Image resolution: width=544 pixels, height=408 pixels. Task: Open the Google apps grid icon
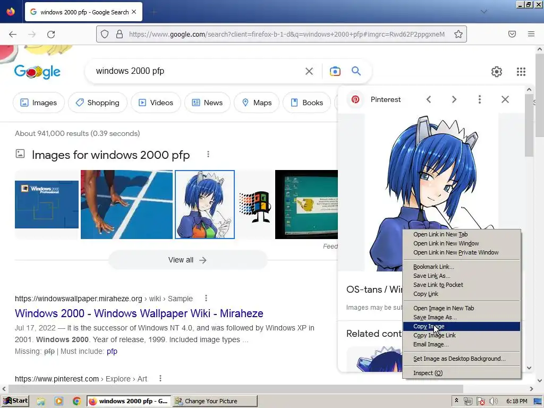pyautogui.click(x=521, y=72)
